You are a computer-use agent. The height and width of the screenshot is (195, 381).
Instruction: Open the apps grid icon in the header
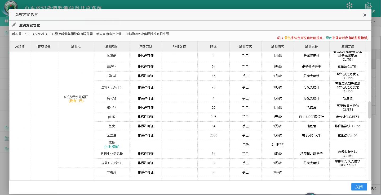[349, 6]
